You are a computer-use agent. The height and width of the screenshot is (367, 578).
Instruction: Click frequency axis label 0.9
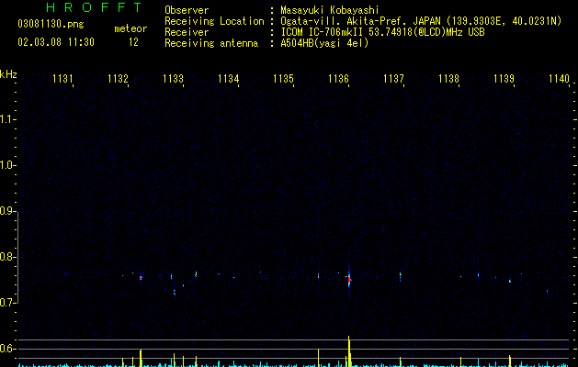pos(7,211)
